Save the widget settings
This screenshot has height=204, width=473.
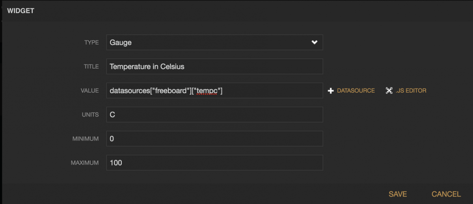click(398, 194)
